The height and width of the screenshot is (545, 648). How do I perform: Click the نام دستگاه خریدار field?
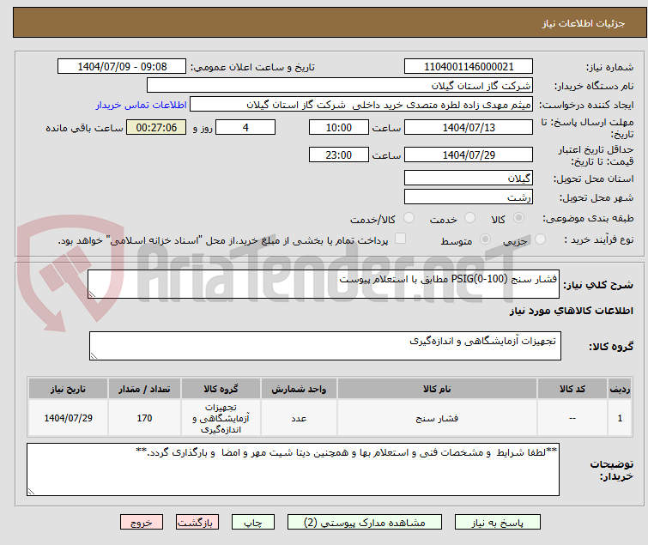(340, 86)
